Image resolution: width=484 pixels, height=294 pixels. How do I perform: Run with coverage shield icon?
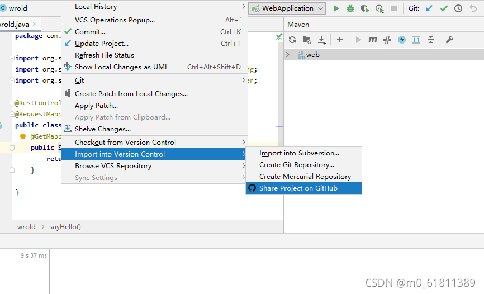pos(365,8)
